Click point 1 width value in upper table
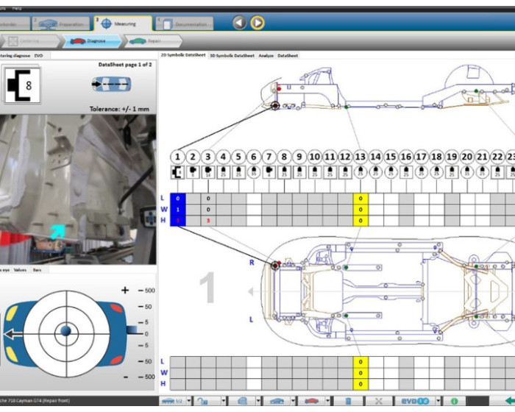The height and width of the screenshot is (412, 515). click(x=178, y=210)
